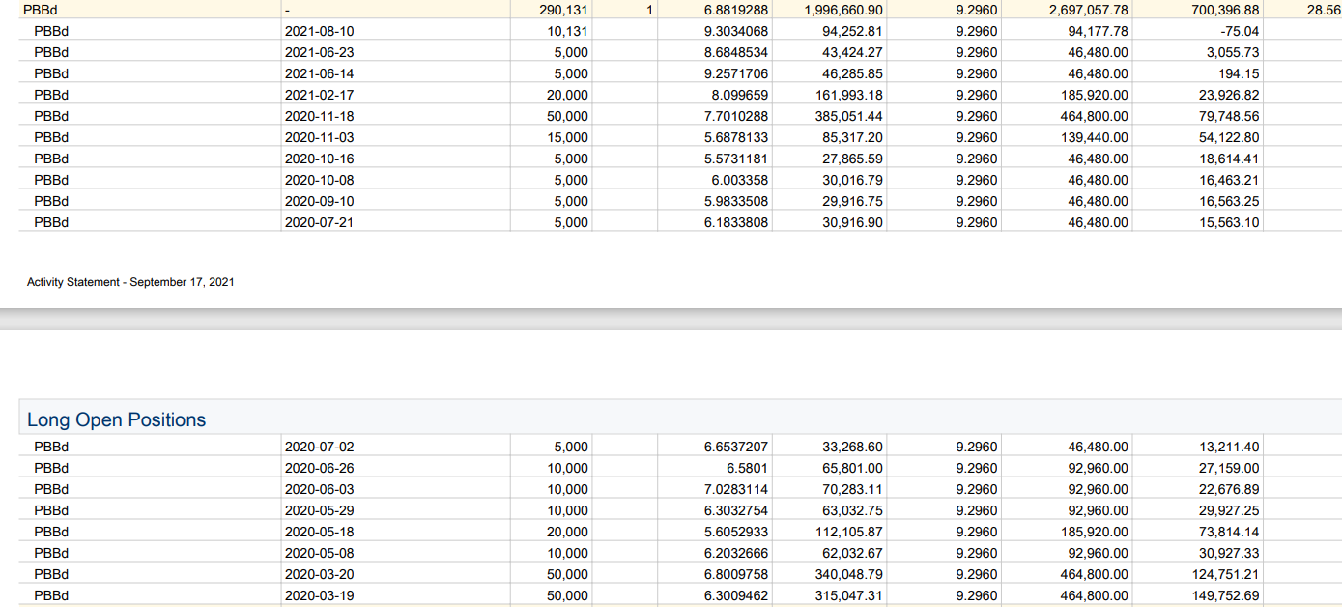Click the Activity Statement - September 17, 2021 footer

(130, 282)
